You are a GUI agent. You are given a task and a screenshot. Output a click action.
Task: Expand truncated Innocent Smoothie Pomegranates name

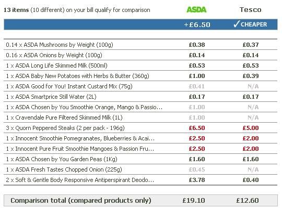point(80,138)
